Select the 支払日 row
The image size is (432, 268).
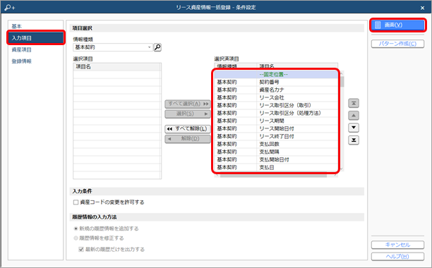[276, 167]
